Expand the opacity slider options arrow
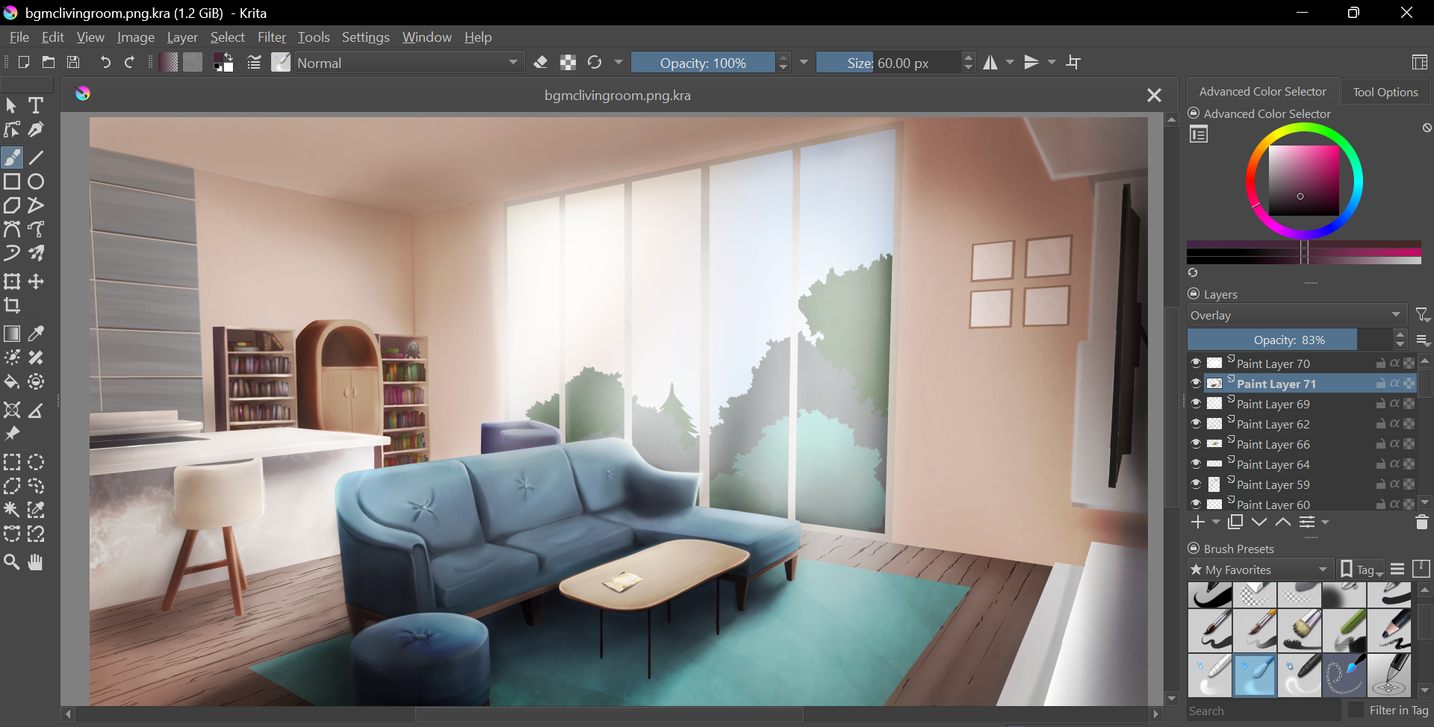This screenshot has width=1434, height=727. [x=804, y=63]
